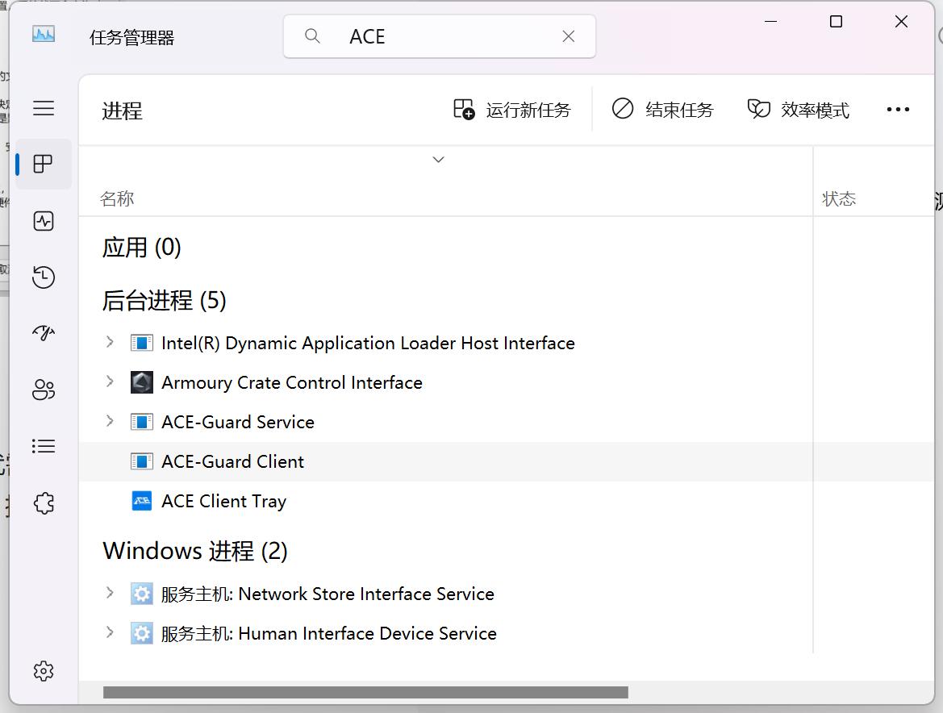Select the ACE Client Tray process
943x713 pixels.
[x=224, y=501]
